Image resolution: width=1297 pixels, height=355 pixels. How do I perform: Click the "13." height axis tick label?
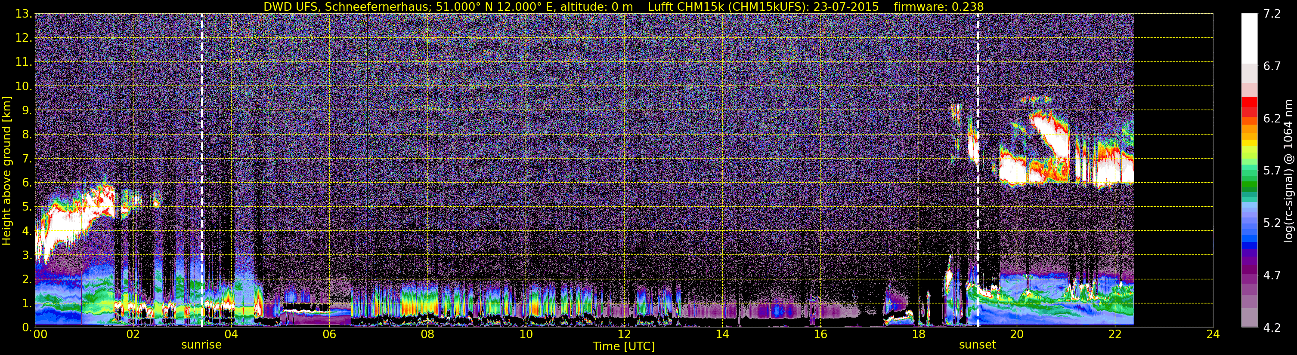(x=23, y=14)
